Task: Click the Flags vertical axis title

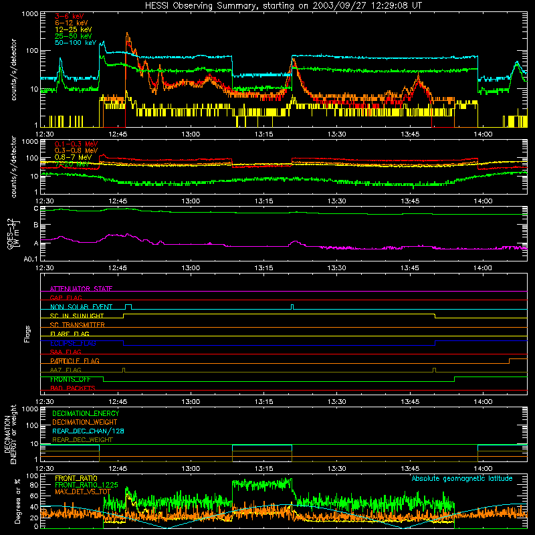Action: click(x=27, y=334)
